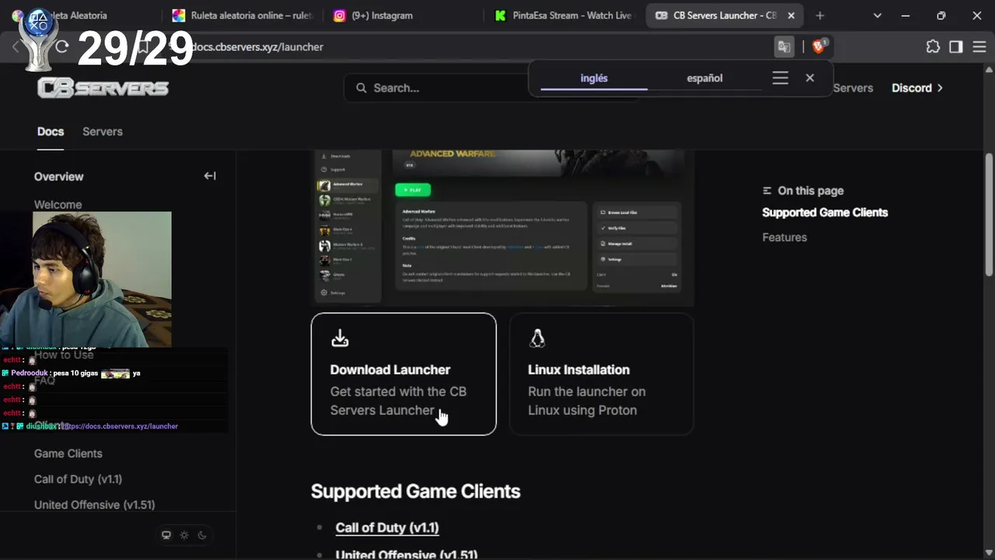Open the browser extensions puzzle icon
This screenshot has width=995, height=560.
point(933,47)
